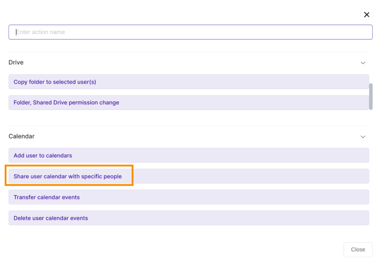Collapse the Calendar section chevron
The width and height of the screenshot is (380, 275).
point(363,137)
